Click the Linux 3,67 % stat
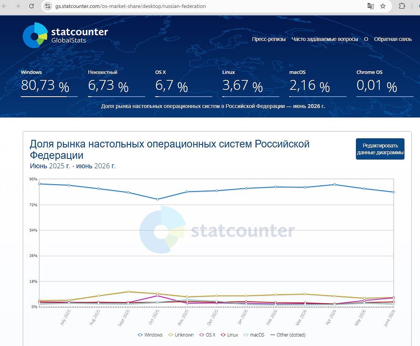This screenshot has height=346, width=420. click(251, 83)
